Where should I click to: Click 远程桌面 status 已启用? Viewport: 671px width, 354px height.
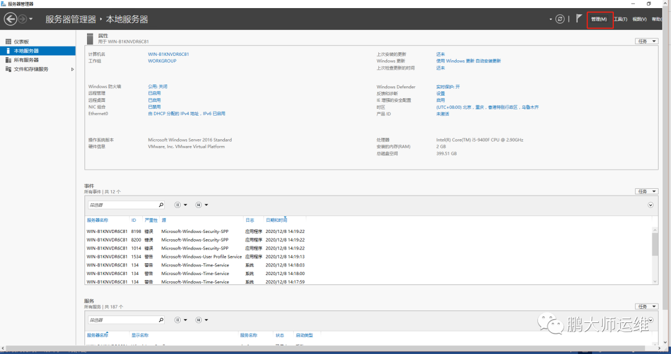coord(155,100)
